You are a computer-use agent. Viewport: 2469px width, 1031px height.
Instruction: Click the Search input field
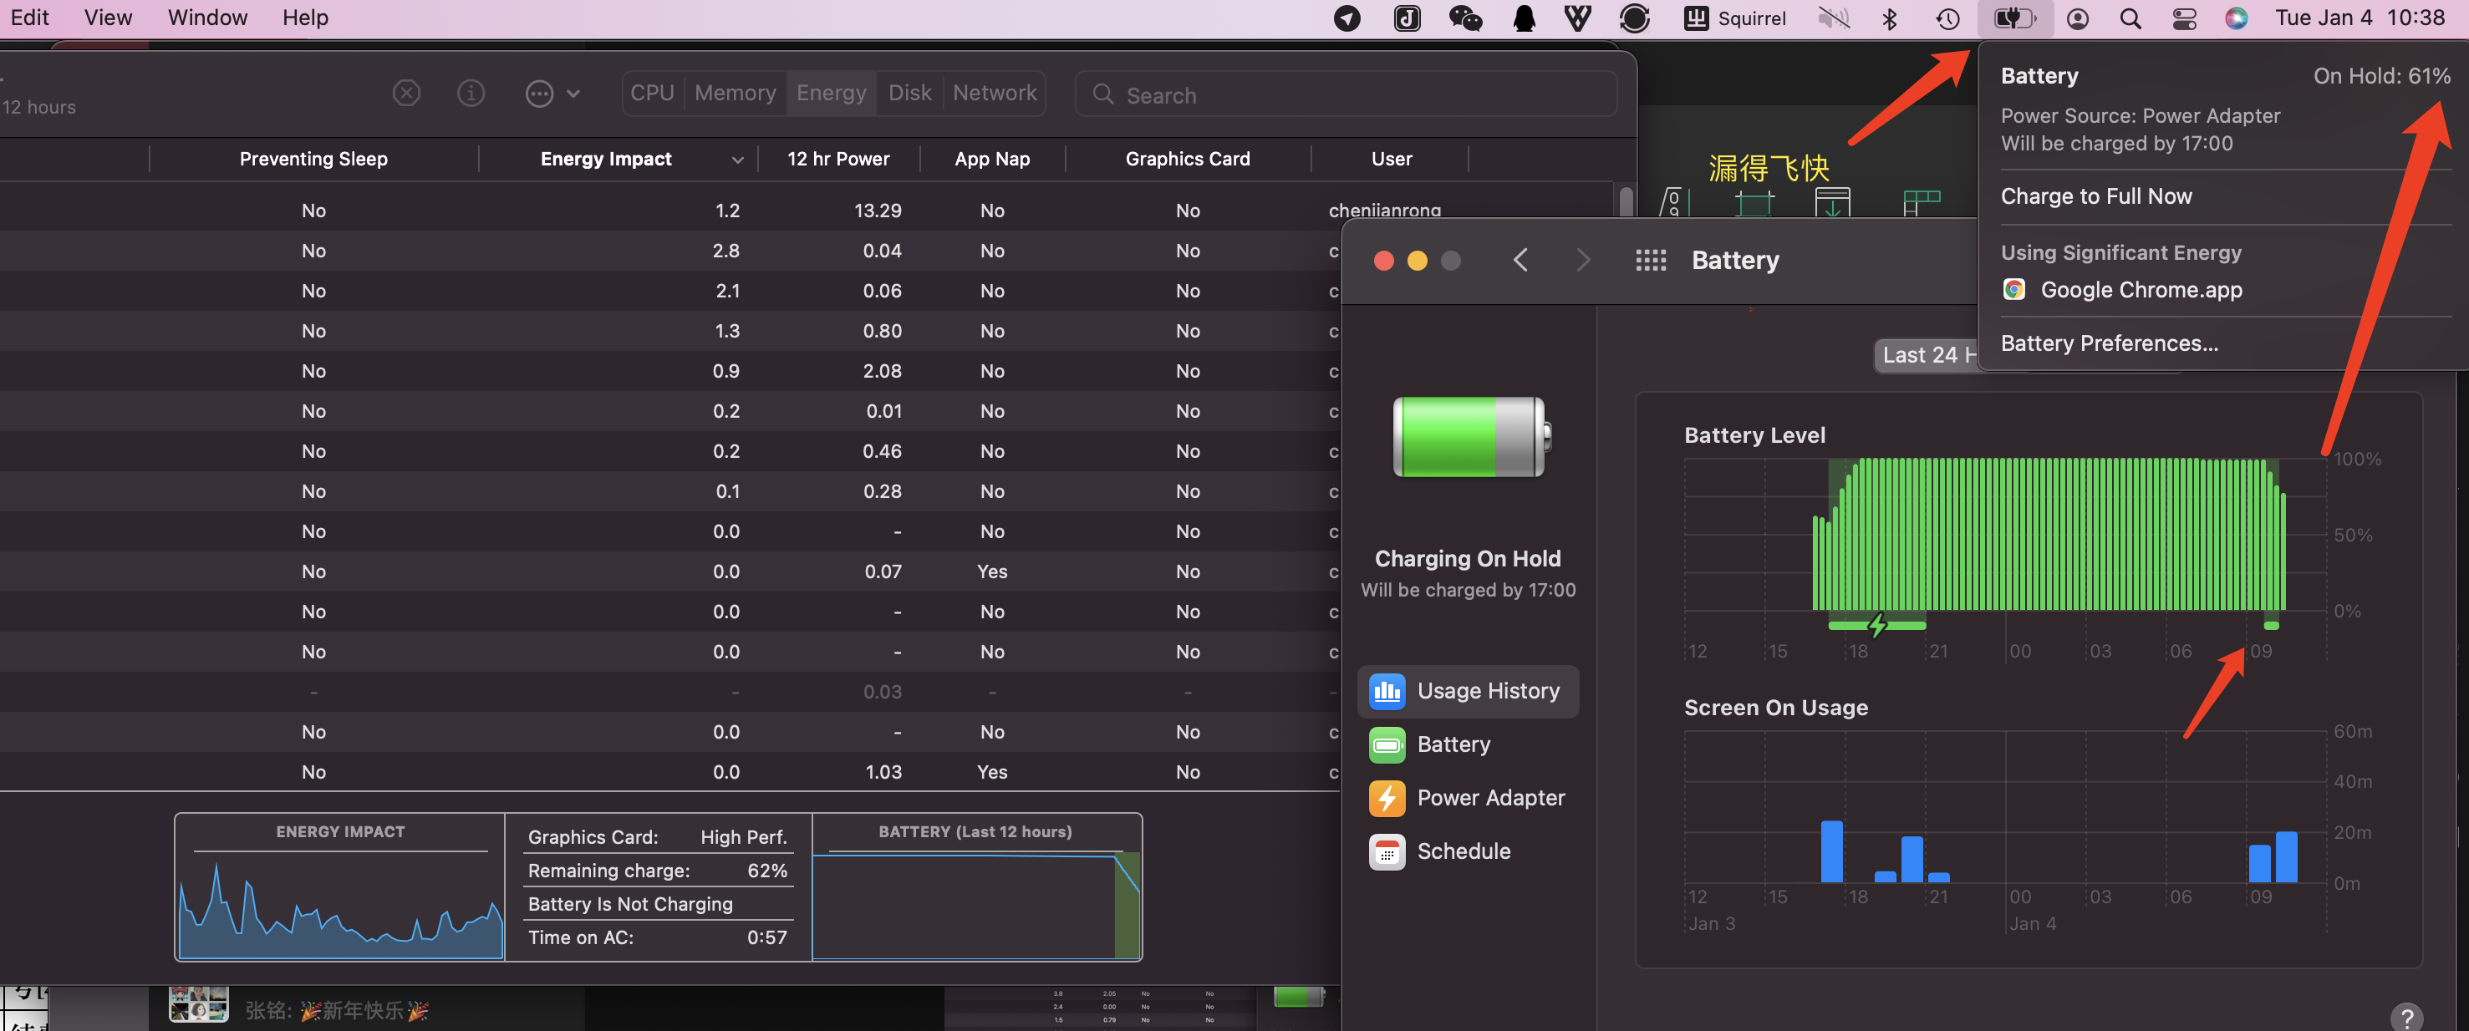[x=1346, y=95]
